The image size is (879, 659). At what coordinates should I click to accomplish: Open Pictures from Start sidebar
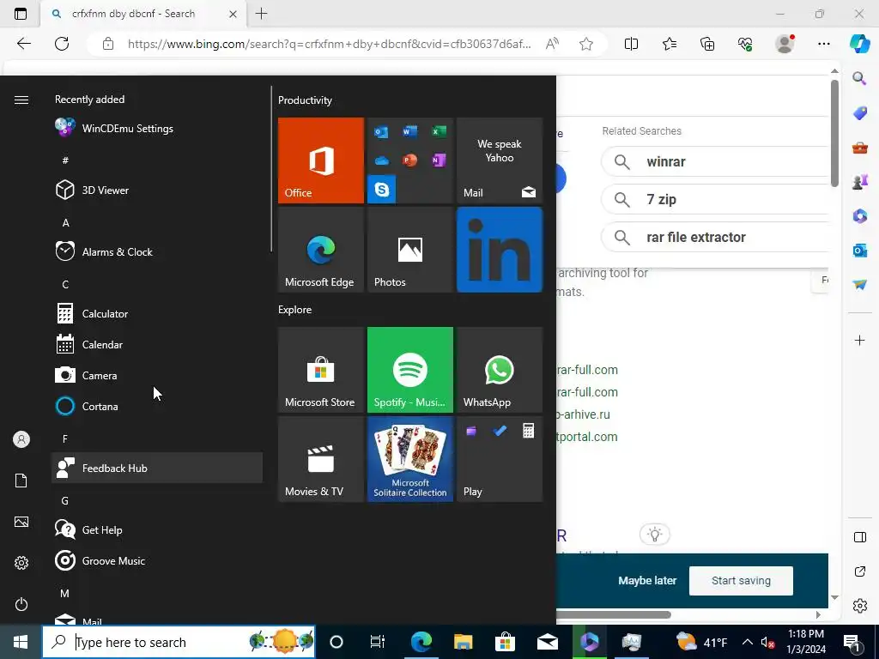[x=21, y=522]
